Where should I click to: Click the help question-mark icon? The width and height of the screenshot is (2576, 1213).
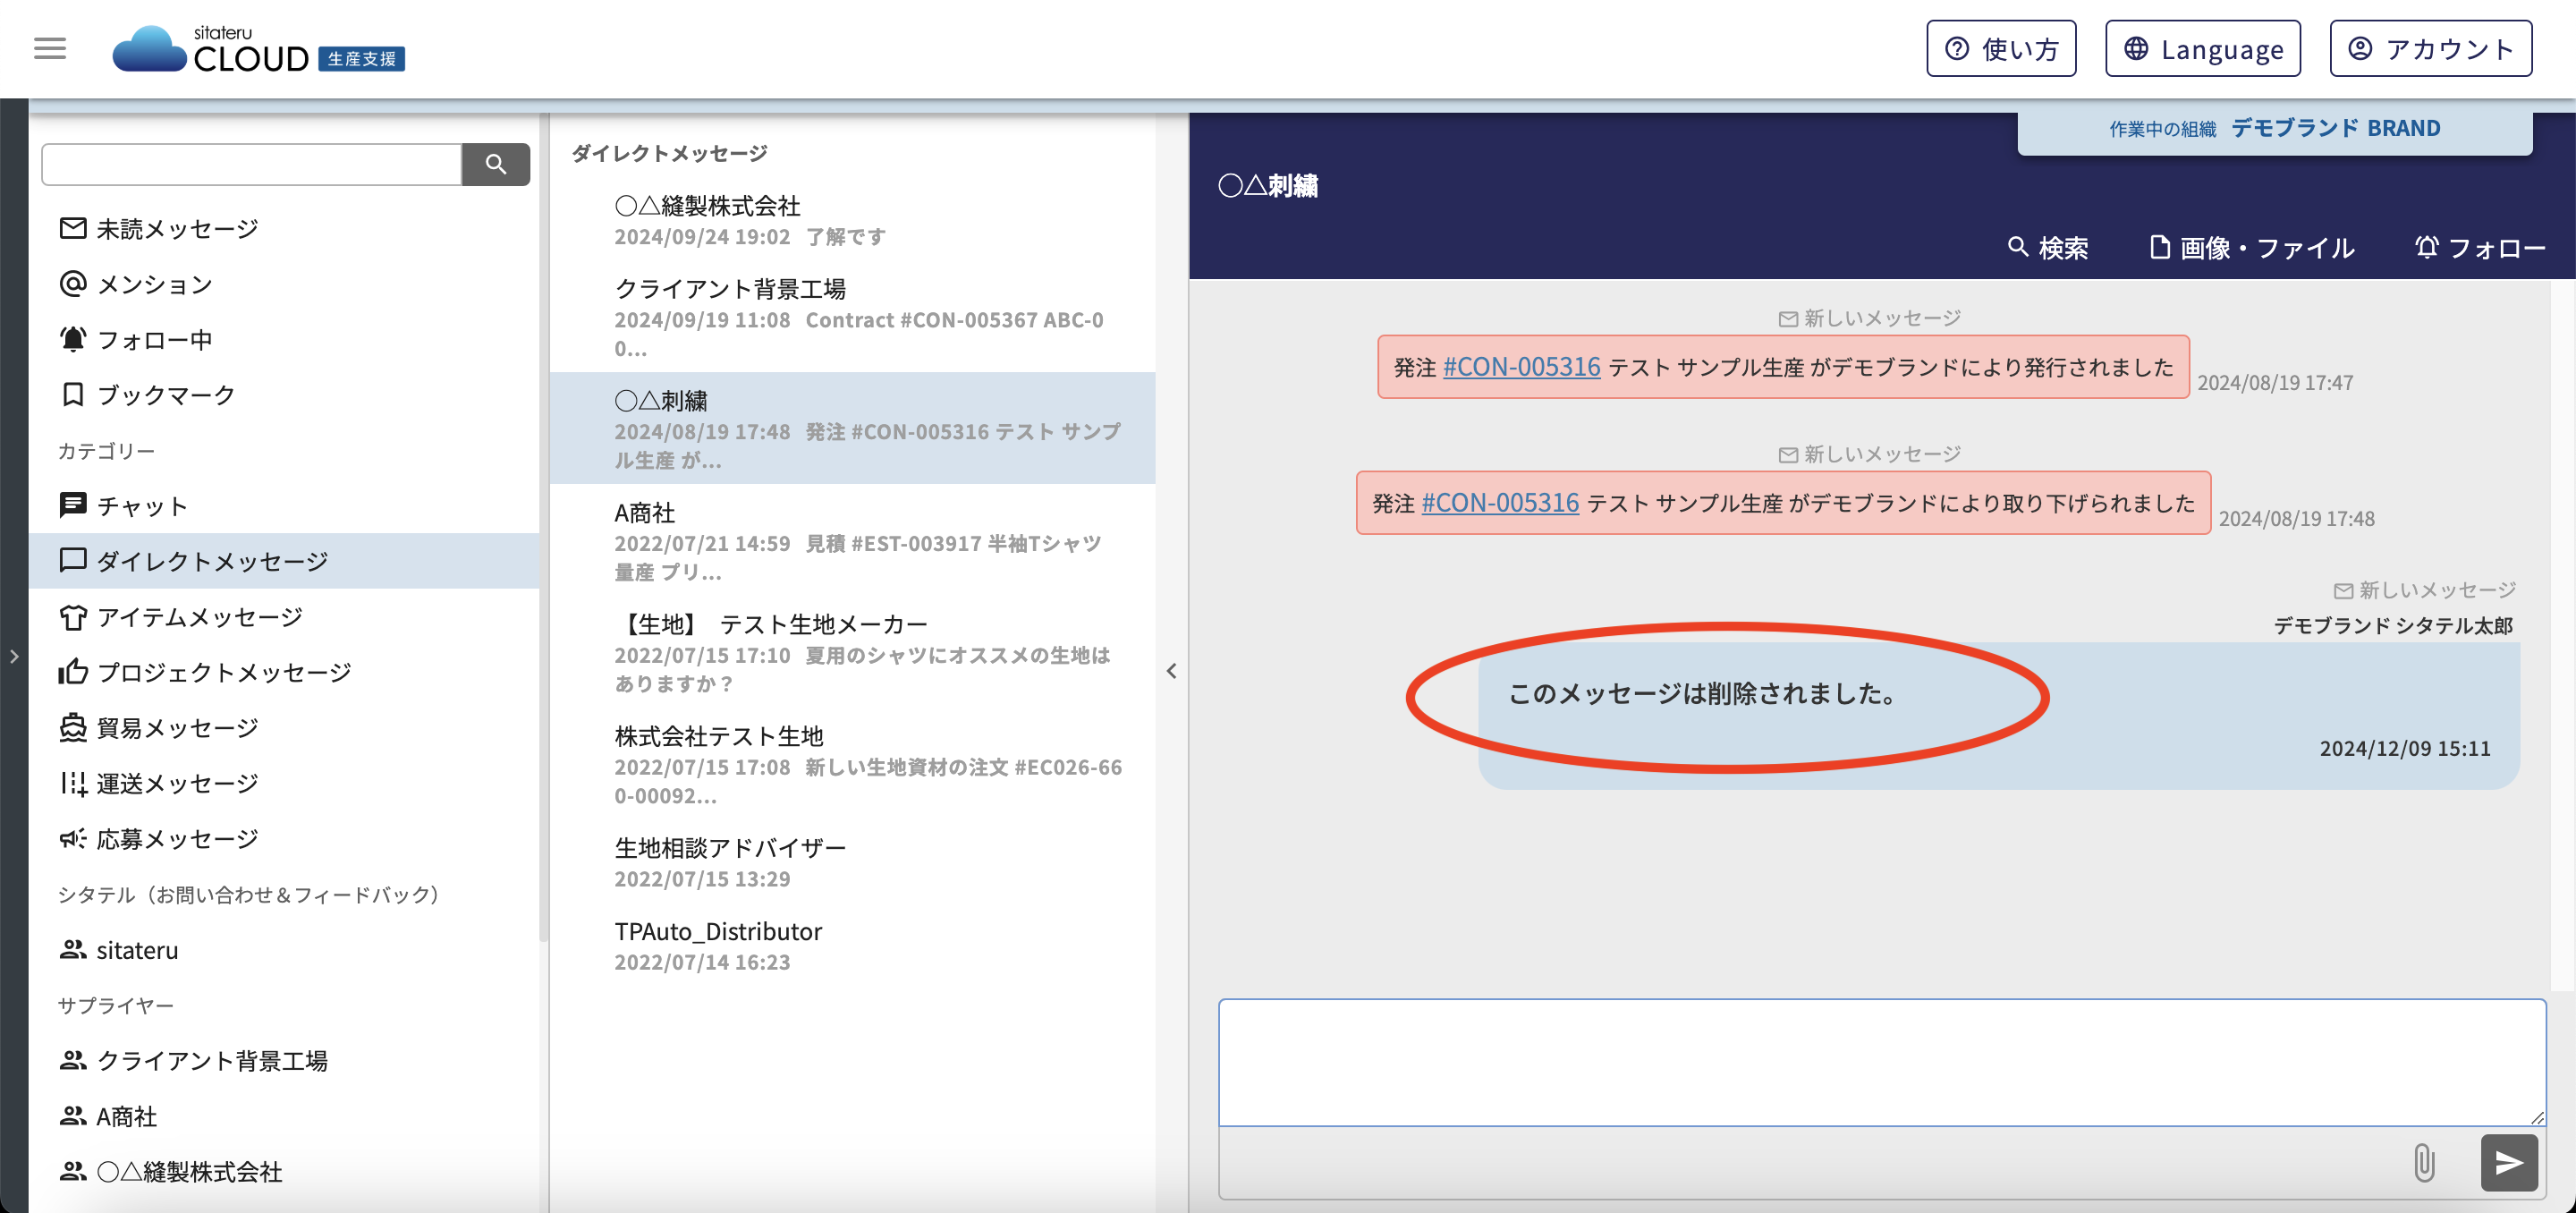[x=1957, y=49]
